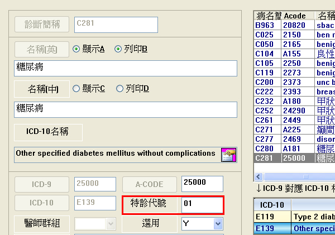Click the 特診代號 label button

pos(148,204)
